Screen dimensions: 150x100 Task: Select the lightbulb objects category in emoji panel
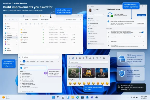94,58
